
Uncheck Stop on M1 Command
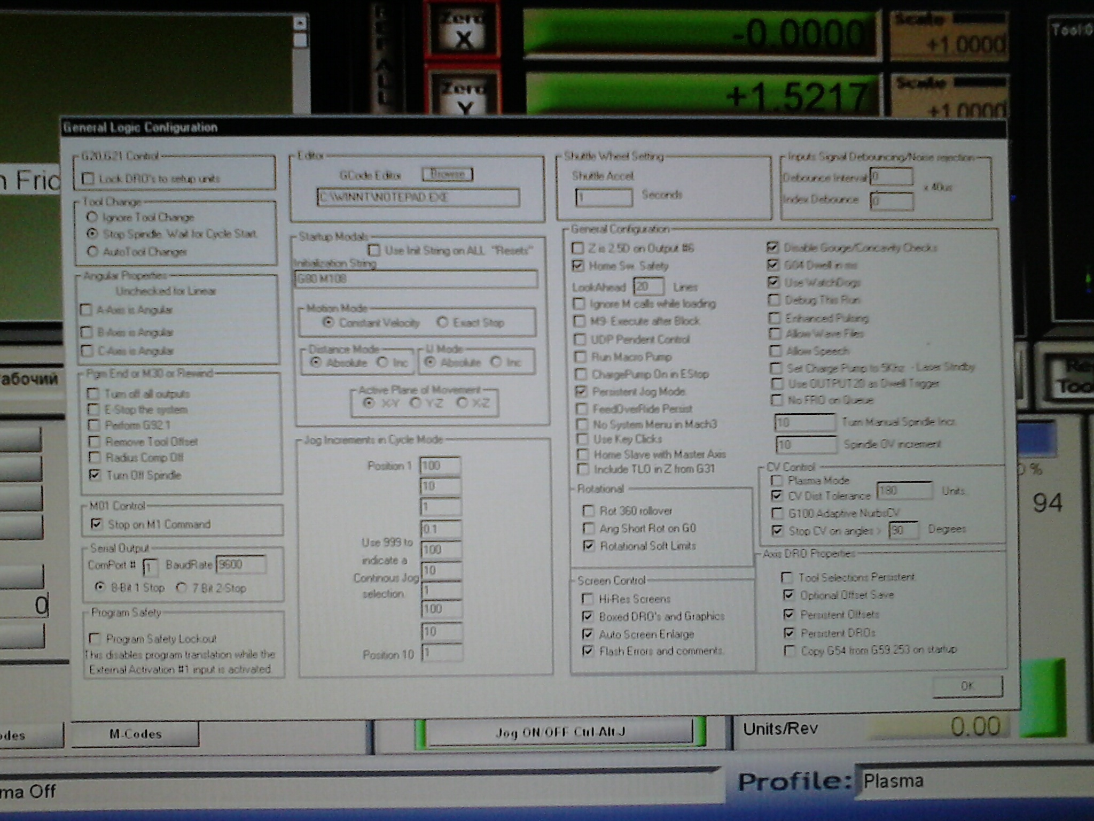(97, 524)
